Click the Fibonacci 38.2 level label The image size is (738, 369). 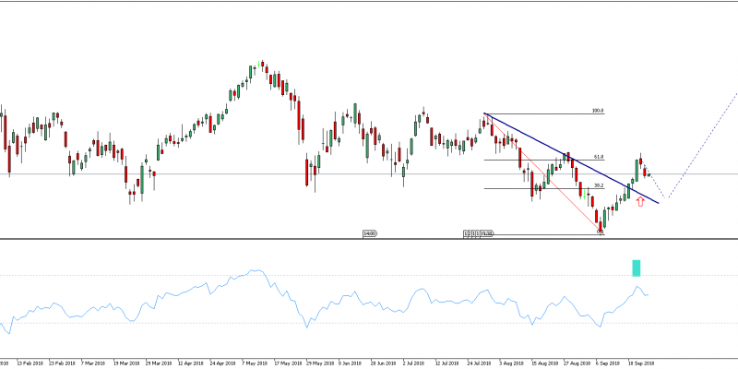pos(598,185)
